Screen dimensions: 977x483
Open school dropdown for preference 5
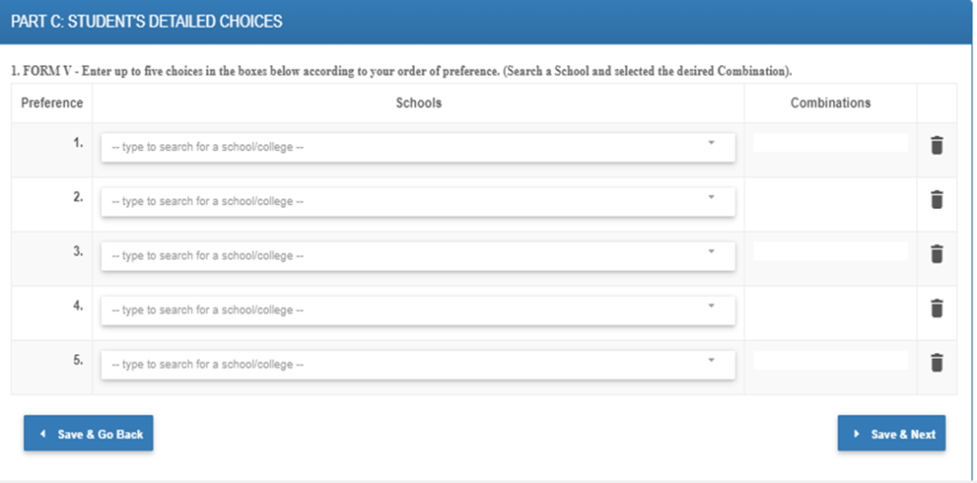pyautogui.click(x=711, y=361)
